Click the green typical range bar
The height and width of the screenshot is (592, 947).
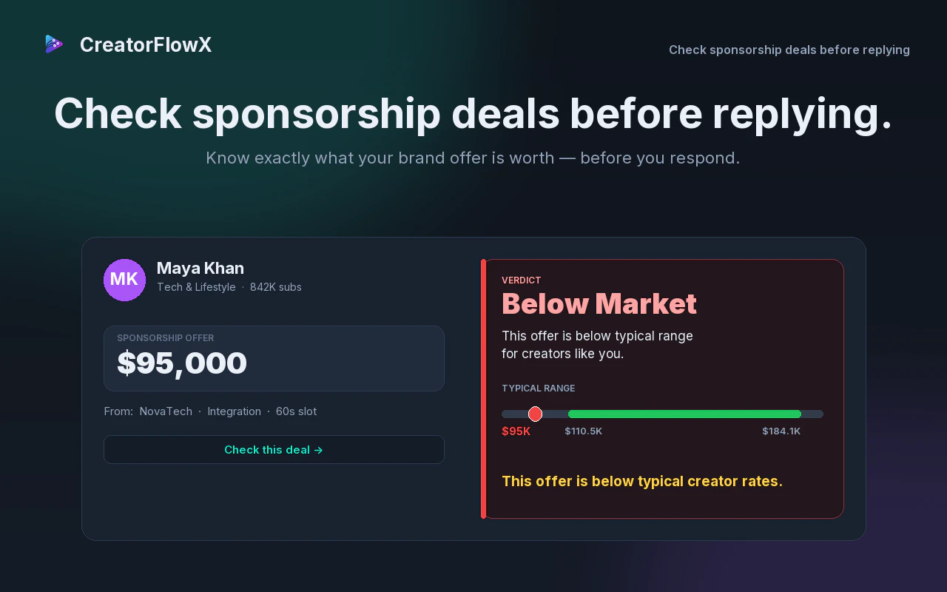pos(684,414)
